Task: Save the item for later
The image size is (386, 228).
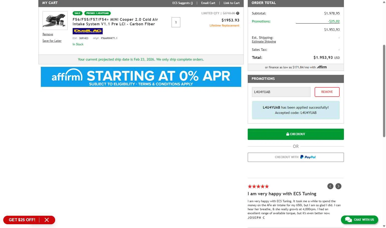Action: click(52, 41)
